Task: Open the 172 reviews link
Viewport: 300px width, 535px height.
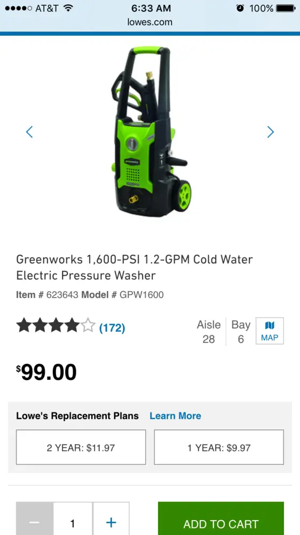Action: pyautogui.click(x=112, y=328)
